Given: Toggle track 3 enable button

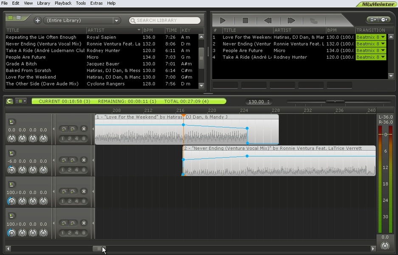Looking at the screenshot, I should tap(11, 184).
